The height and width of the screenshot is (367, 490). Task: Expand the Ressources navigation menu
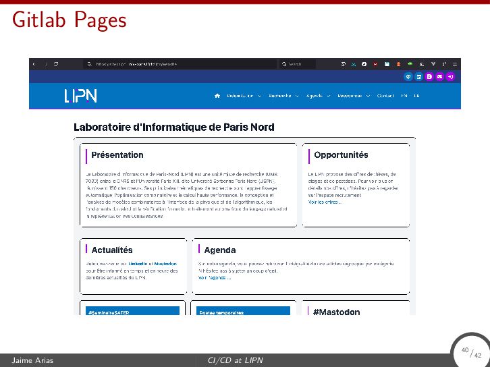point(354,96)
